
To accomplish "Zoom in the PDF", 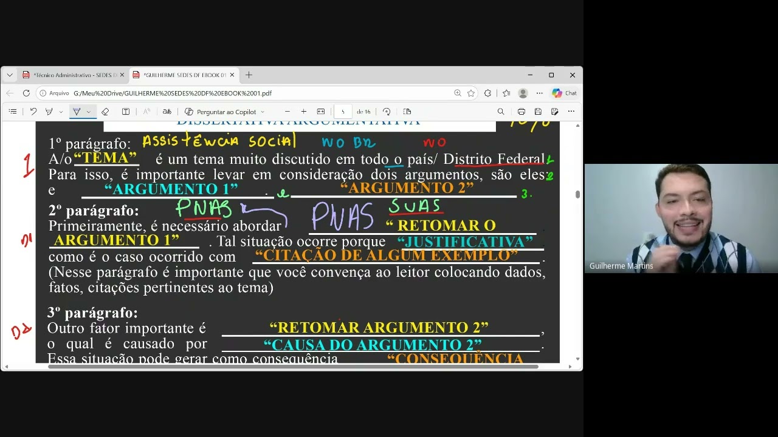I will tap(304, 112).
